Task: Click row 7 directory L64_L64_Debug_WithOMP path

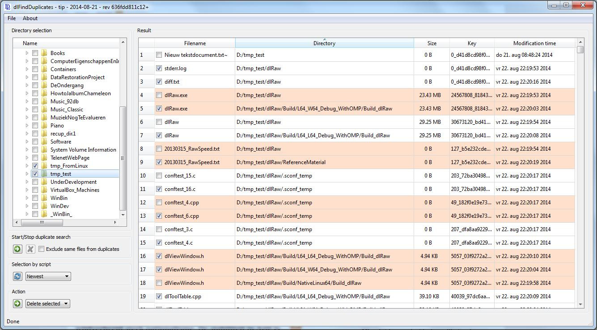Action: [x=313, y=135]
